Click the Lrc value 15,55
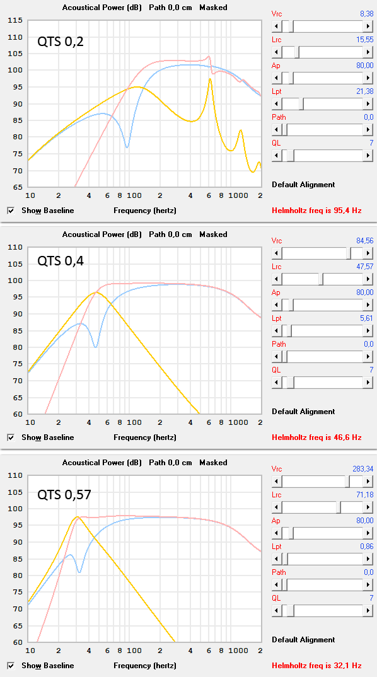 tap(366, 40)
